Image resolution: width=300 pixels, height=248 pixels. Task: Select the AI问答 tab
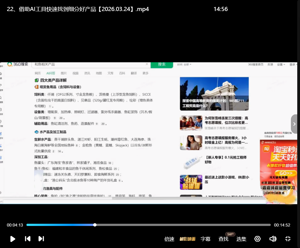point(51,73)
